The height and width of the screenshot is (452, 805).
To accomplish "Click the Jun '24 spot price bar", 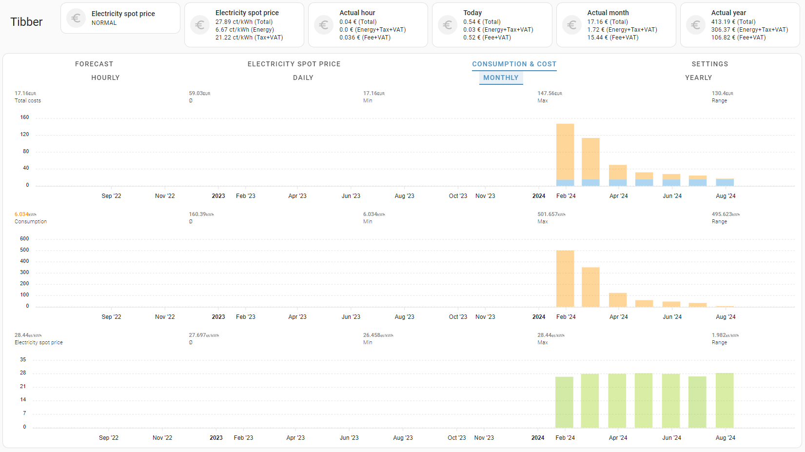I will [x=671, y=401].
